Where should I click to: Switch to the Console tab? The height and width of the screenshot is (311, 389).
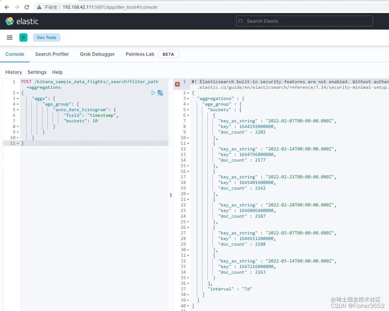coord(15,54)
